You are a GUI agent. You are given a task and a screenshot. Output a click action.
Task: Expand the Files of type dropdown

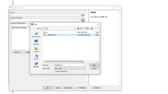(x=84, y=68)
